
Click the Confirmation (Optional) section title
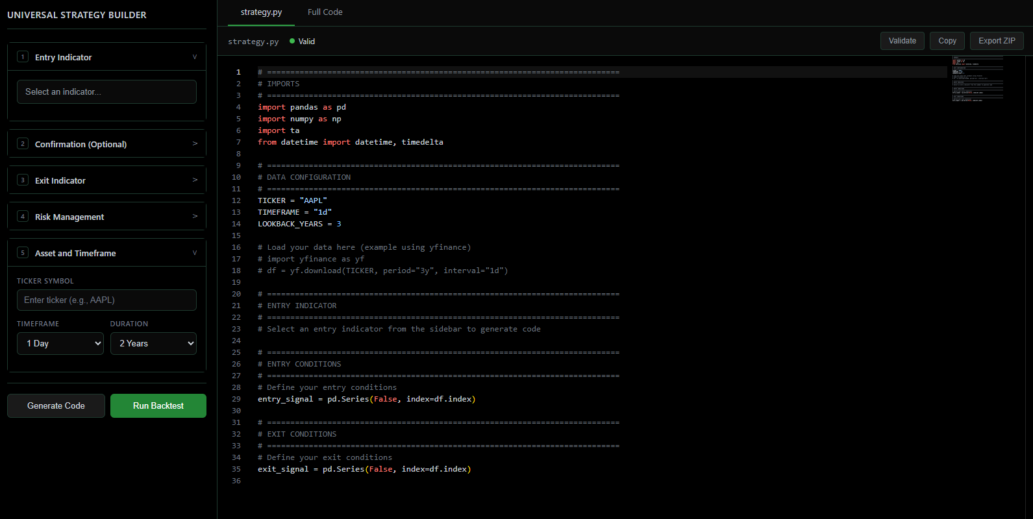click(x=81, y=144)
